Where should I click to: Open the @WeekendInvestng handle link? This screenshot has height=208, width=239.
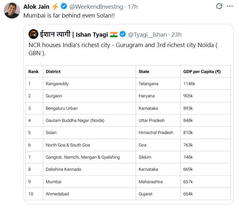(x=96, y=7)
